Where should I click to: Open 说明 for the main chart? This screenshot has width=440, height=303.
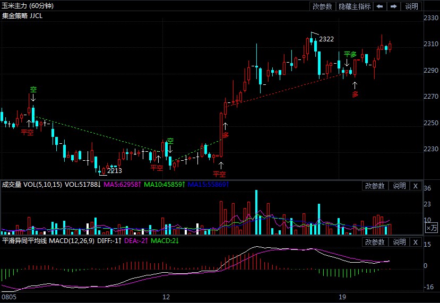click(x=411, y=6)
